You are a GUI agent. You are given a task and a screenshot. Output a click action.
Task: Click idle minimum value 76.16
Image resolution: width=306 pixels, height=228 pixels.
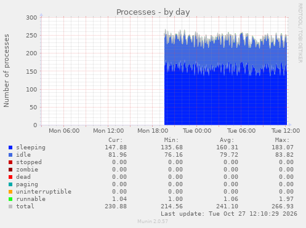click(x=174, y=155)
